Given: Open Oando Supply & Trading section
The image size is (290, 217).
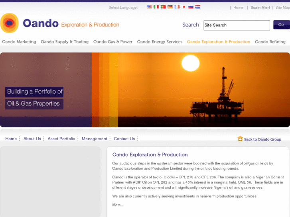Looking at the screenshot, I should (x=65, y=42).
